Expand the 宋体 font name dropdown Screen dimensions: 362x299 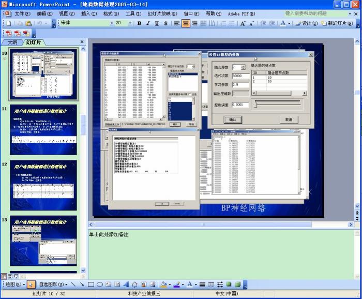(112, 23)
